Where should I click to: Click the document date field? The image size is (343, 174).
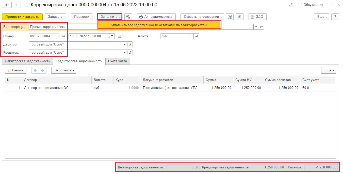(89, 36)
